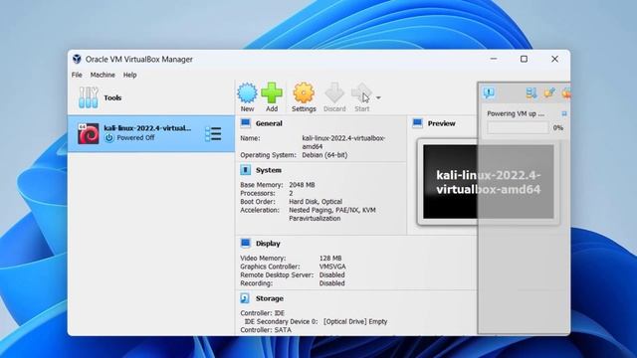Click the System section chip icon
Screen dimensions: 637x358
click(246, 170)
